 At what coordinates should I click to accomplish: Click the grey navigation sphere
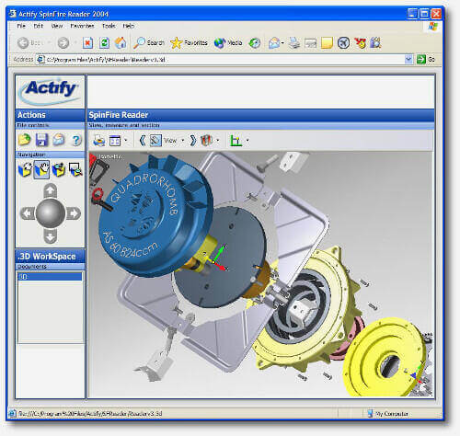pos(51,213)
